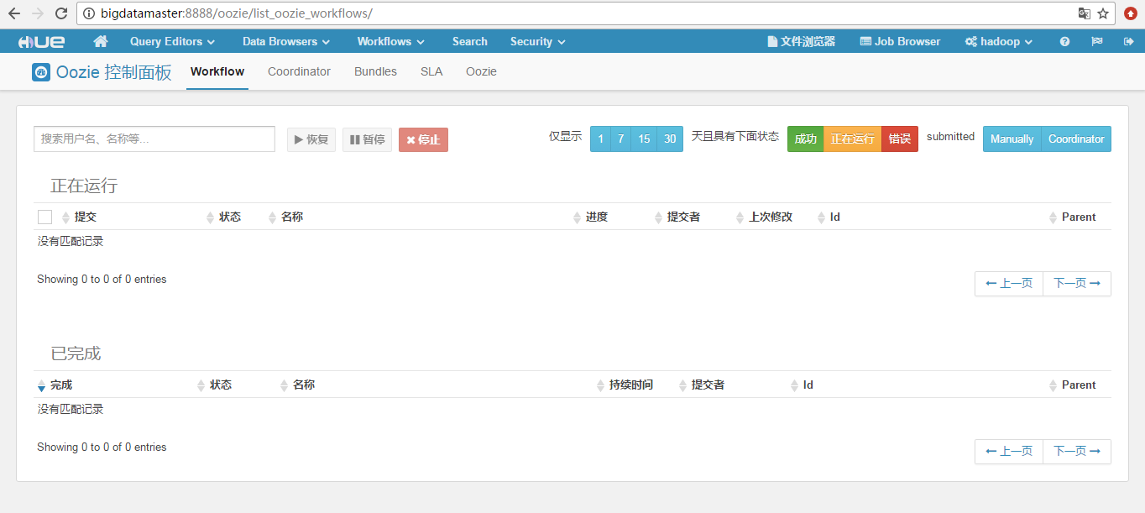This screenshot has width=1145, height=513.
Task: Go to the Hue home icon
Action: click(101, 41)
